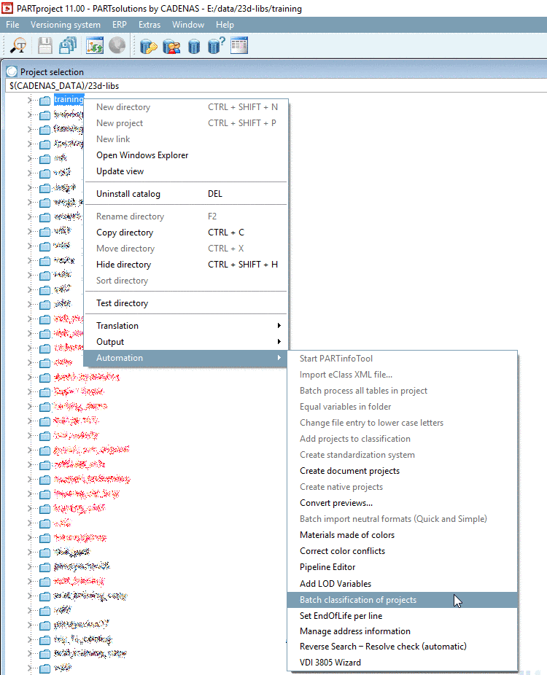Select Batch import neutral formats (Quick and Simple)

pos(403,519)
